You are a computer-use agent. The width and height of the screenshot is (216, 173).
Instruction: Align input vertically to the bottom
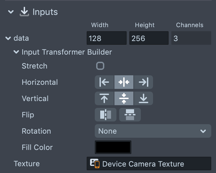pos(144,98)
